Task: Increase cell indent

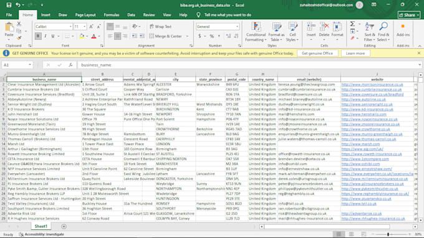Action: click(142, 36)
